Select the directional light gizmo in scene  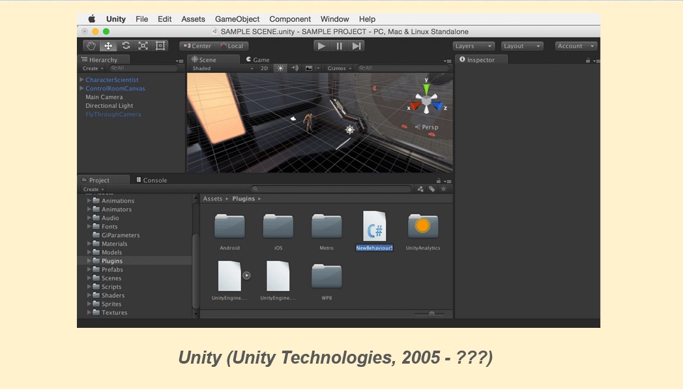click(349, 129)
